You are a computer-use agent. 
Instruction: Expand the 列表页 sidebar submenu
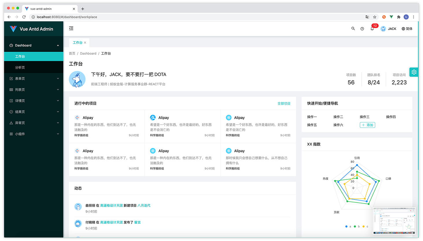click(x=34, y=90)
